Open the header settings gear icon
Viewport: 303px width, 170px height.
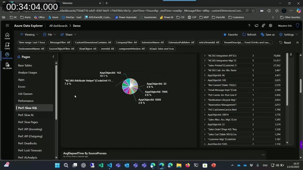[x=270, y=25]
